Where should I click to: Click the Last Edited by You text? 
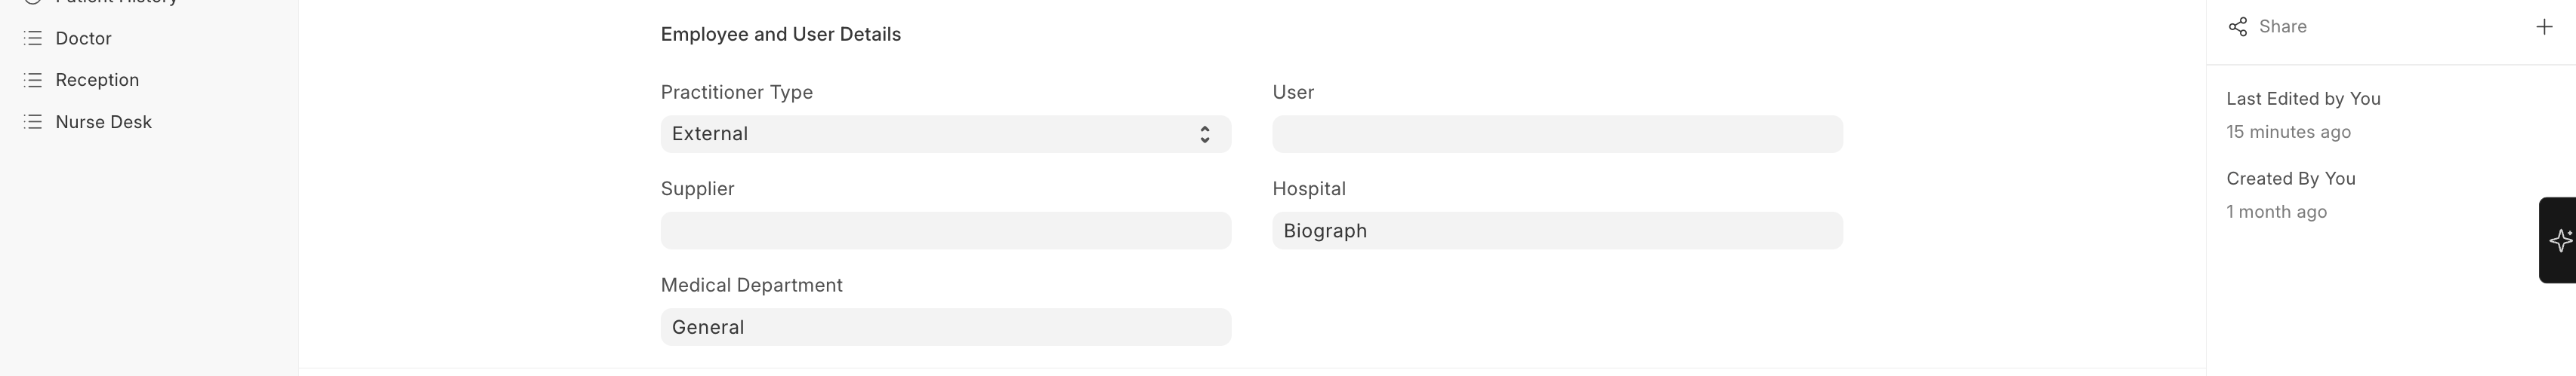click(2303, 99)
